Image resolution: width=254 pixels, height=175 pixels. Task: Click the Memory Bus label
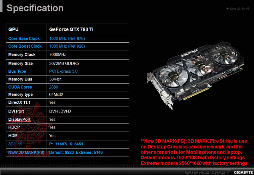click(x=20, y=79)
